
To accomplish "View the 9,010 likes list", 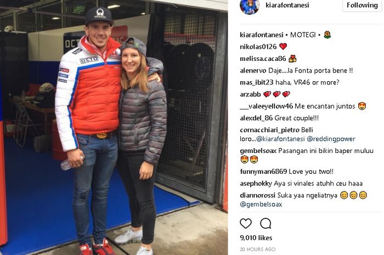I will [256, 237].
